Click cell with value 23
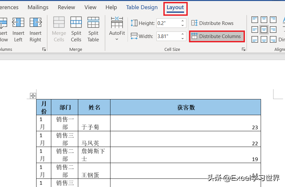Screen dimensions: 285x187 pyautogui.click(x=186, y=123)
